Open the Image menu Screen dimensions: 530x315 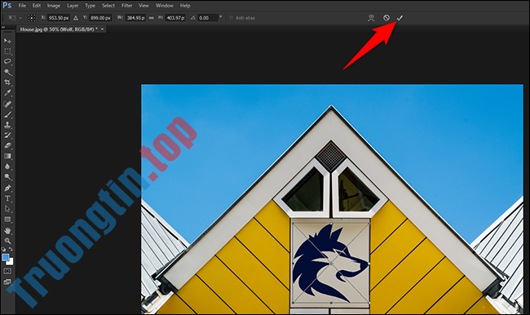(53, 6)
